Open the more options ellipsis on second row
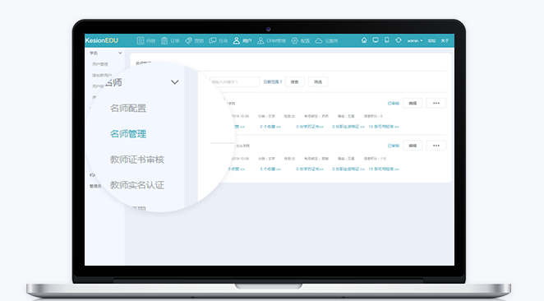This screenshot has height=301, width=544. click(436, 146)
